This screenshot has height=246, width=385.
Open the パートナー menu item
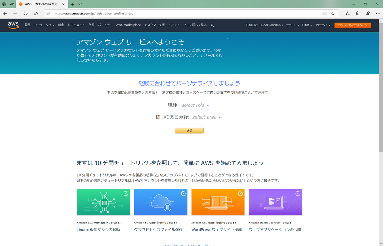tap(105, 25)
